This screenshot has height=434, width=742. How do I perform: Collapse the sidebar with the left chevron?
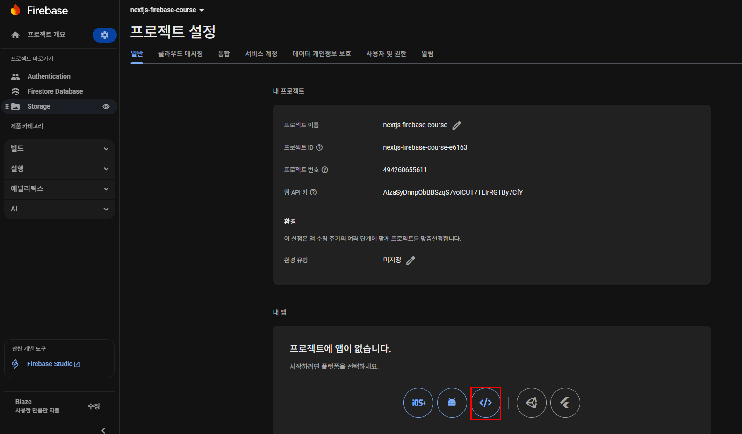[103, 430]
